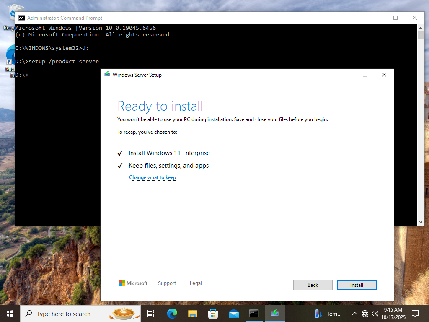Launch Microsoft Edge from the taskbar
This screenshot has height=322, width=429.
click(x=172, y=314)
